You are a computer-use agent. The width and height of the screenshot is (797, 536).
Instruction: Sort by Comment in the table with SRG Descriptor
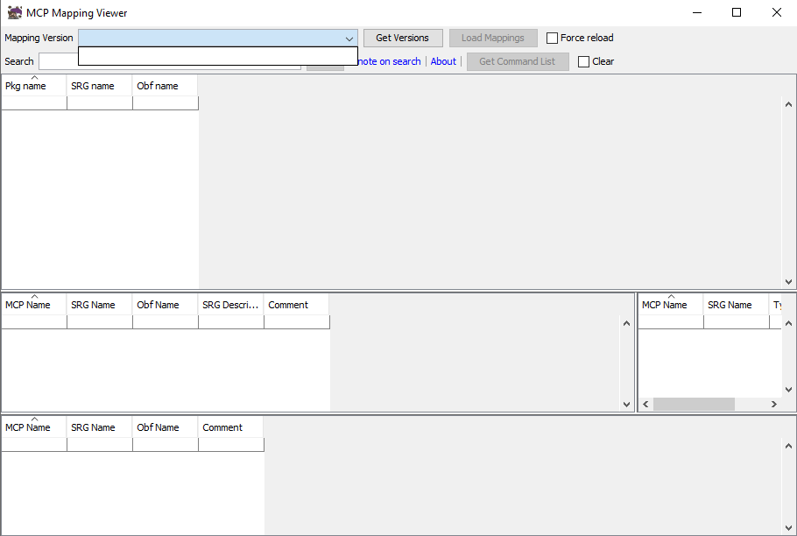(296, 305)
